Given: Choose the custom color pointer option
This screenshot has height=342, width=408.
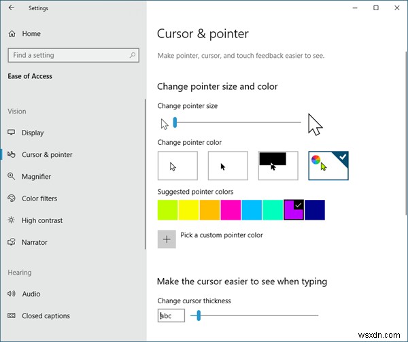Looking at the screenshot, I should [328, 166].
